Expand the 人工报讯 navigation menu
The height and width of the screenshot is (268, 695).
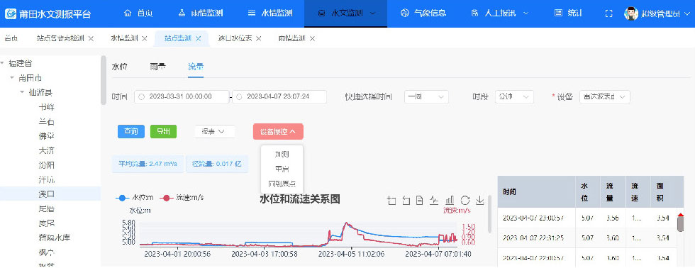click(x=499, y=13)
